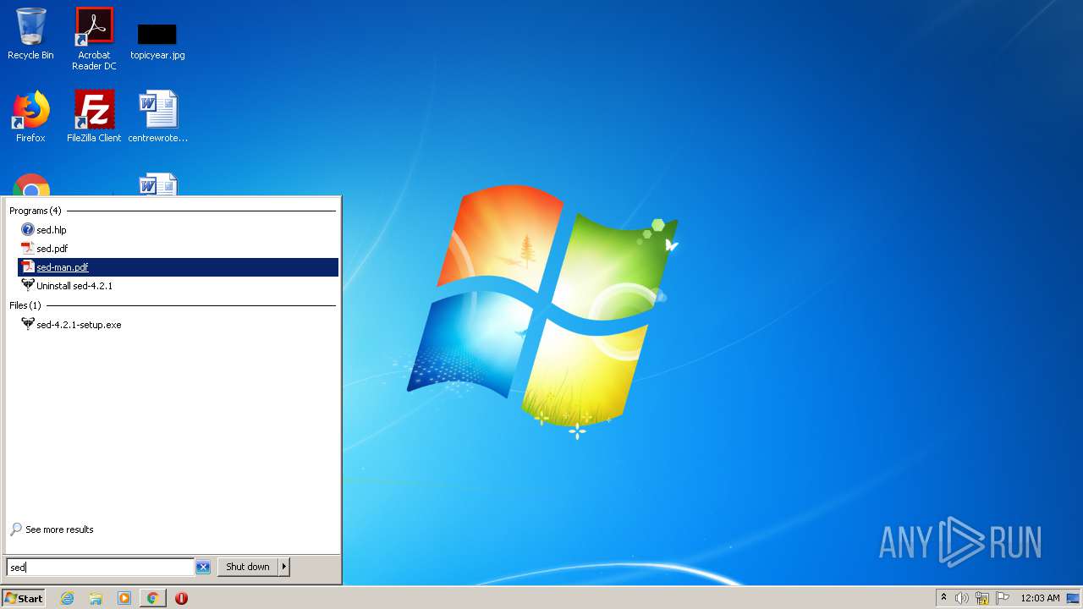Click the search box containing sed
Viewport: 1083px width, 609px height.
pyautogui.click(x=100, y=568)
